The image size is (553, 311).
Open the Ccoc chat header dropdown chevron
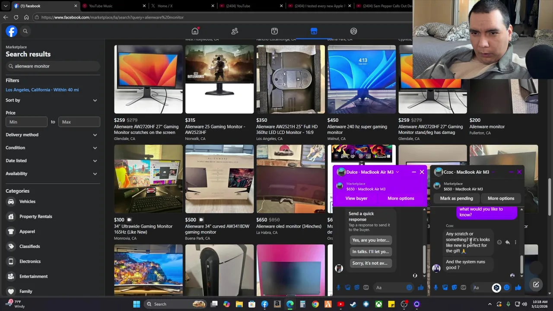point(493,172)
